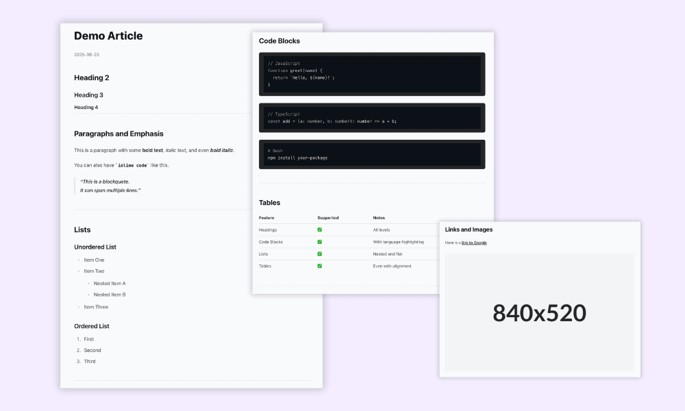Click the 'Nested and flat' note cell
The height and width of the screenshot is (411, 685).
(x=388, y=253)
